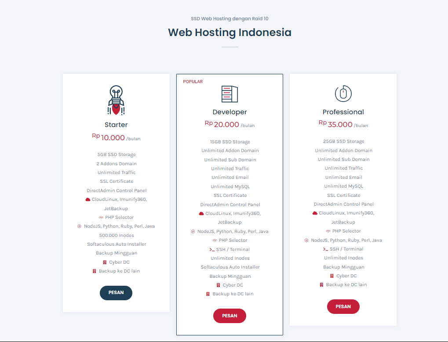Click the Developer plan server icon
448x342 pixels.
(x=229, y=94)
